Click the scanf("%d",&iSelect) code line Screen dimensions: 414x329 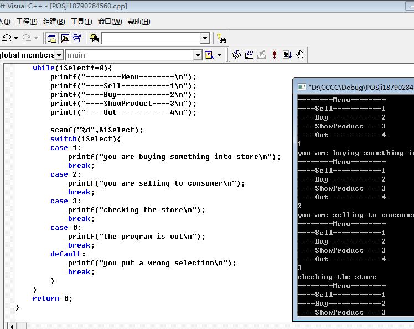click(97, 130)
